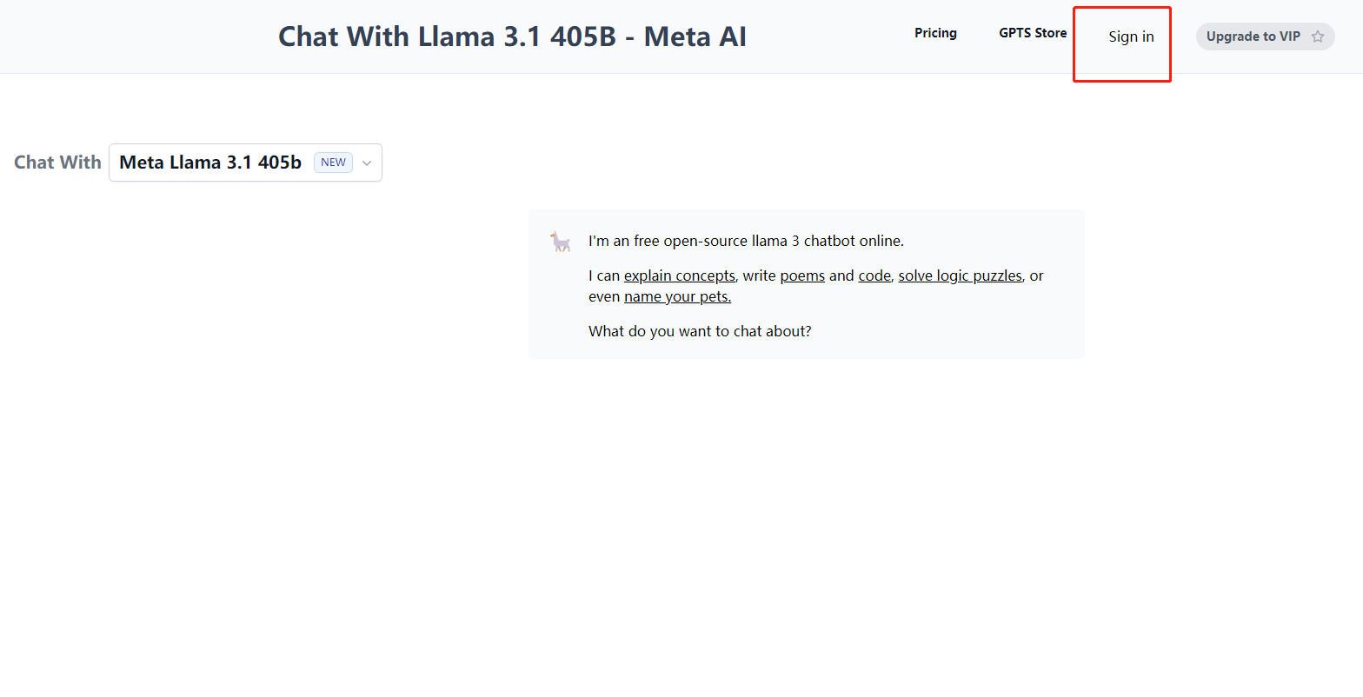Follow the "explain concepts" link
Screen dimensions: 1363x697
click(x=680, y=275)
